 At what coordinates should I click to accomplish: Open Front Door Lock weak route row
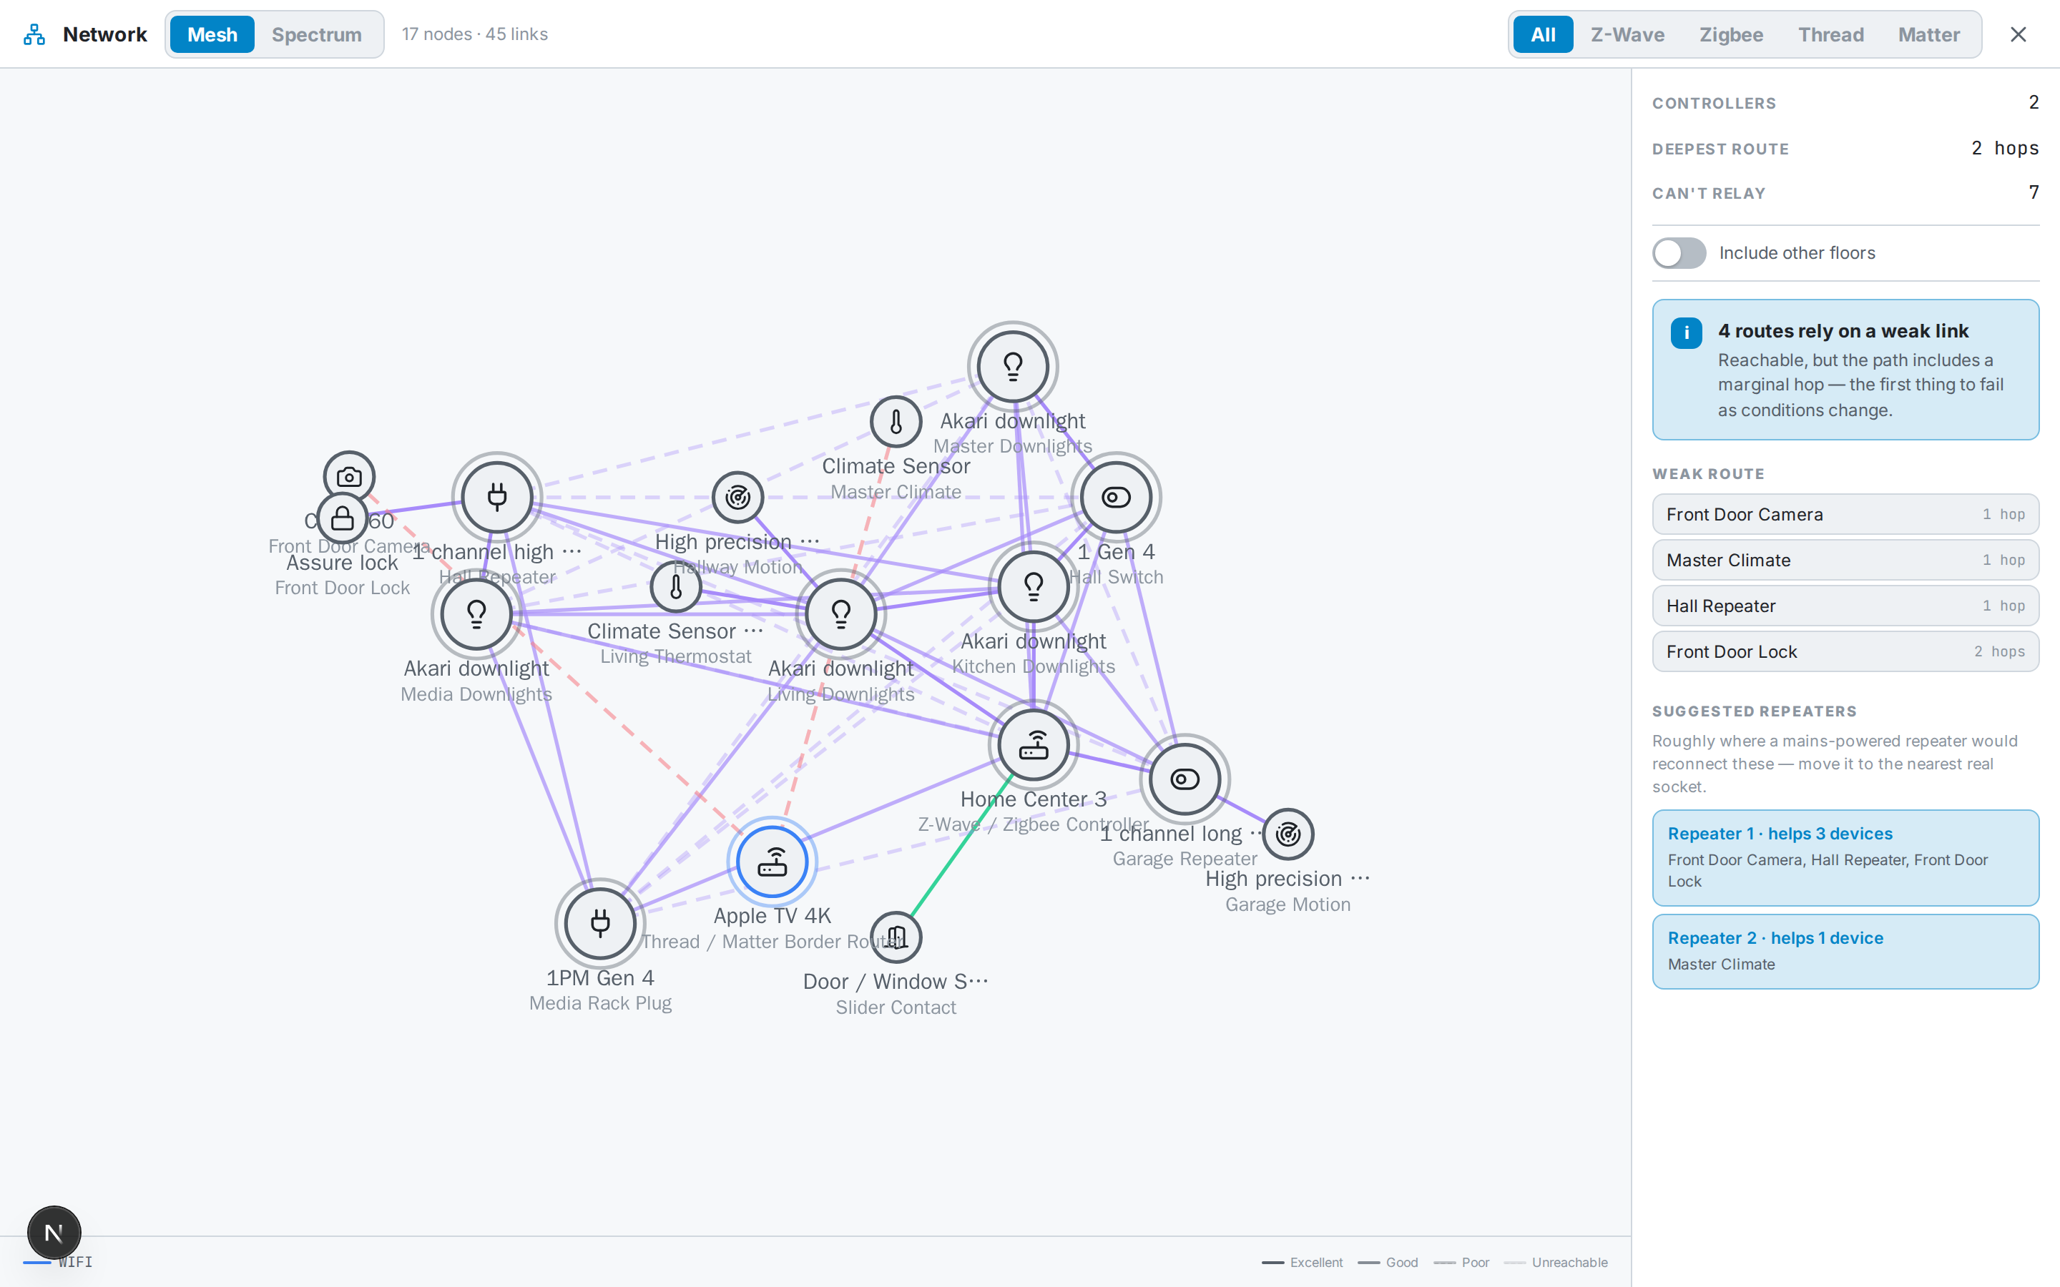(x=1845, y=651)
